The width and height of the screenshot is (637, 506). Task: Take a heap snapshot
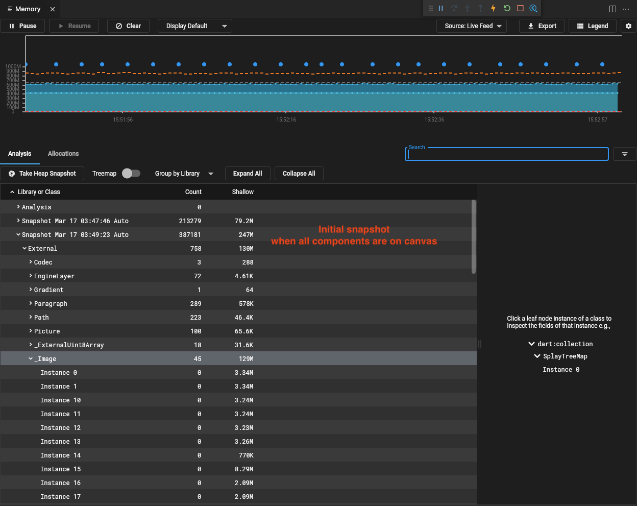[42, 174]
